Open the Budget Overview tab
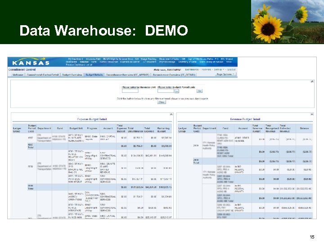The height and width of the screenshot is (243, 324). click(x=72, y=75)
